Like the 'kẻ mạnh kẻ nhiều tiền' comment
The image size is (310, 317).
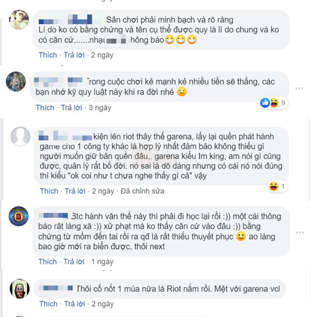(x=45, y=108)
